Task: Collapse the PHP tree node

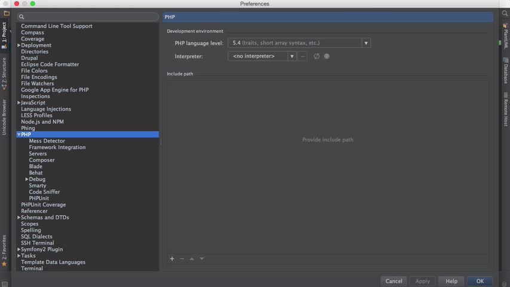Action: 19,135
